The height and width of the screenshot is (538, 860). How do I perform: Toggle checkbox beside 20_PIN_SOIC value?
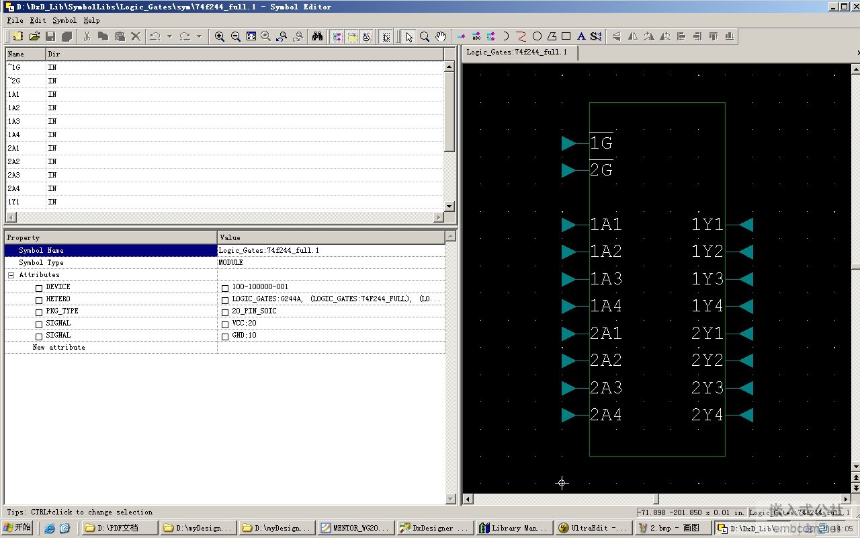point(225,313)
